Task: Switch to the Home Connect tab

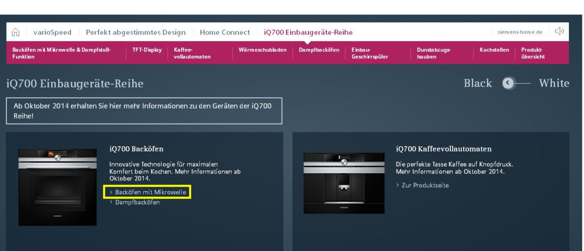Action: click(x=225, y=33)
